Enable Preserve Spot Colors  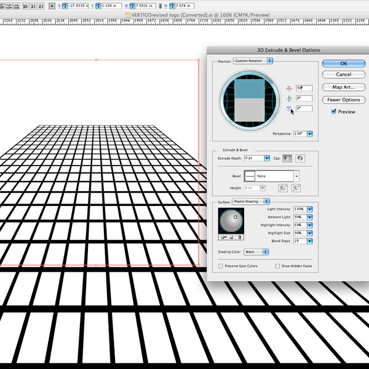click(x=221, y=266)
